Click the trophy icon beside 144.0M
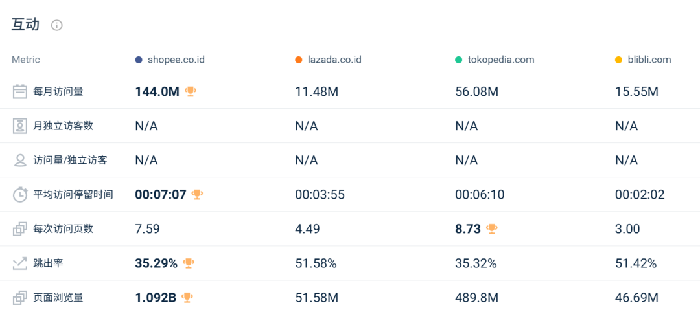The image size is (700, 312). 190,91
